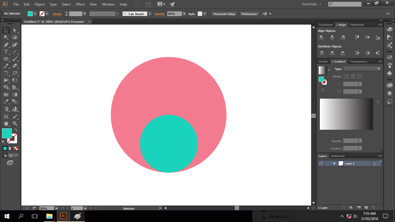Viewport: 395px width, 222px height.
Task: Select the Free Transform tool
Action: [x=15, y=80]
